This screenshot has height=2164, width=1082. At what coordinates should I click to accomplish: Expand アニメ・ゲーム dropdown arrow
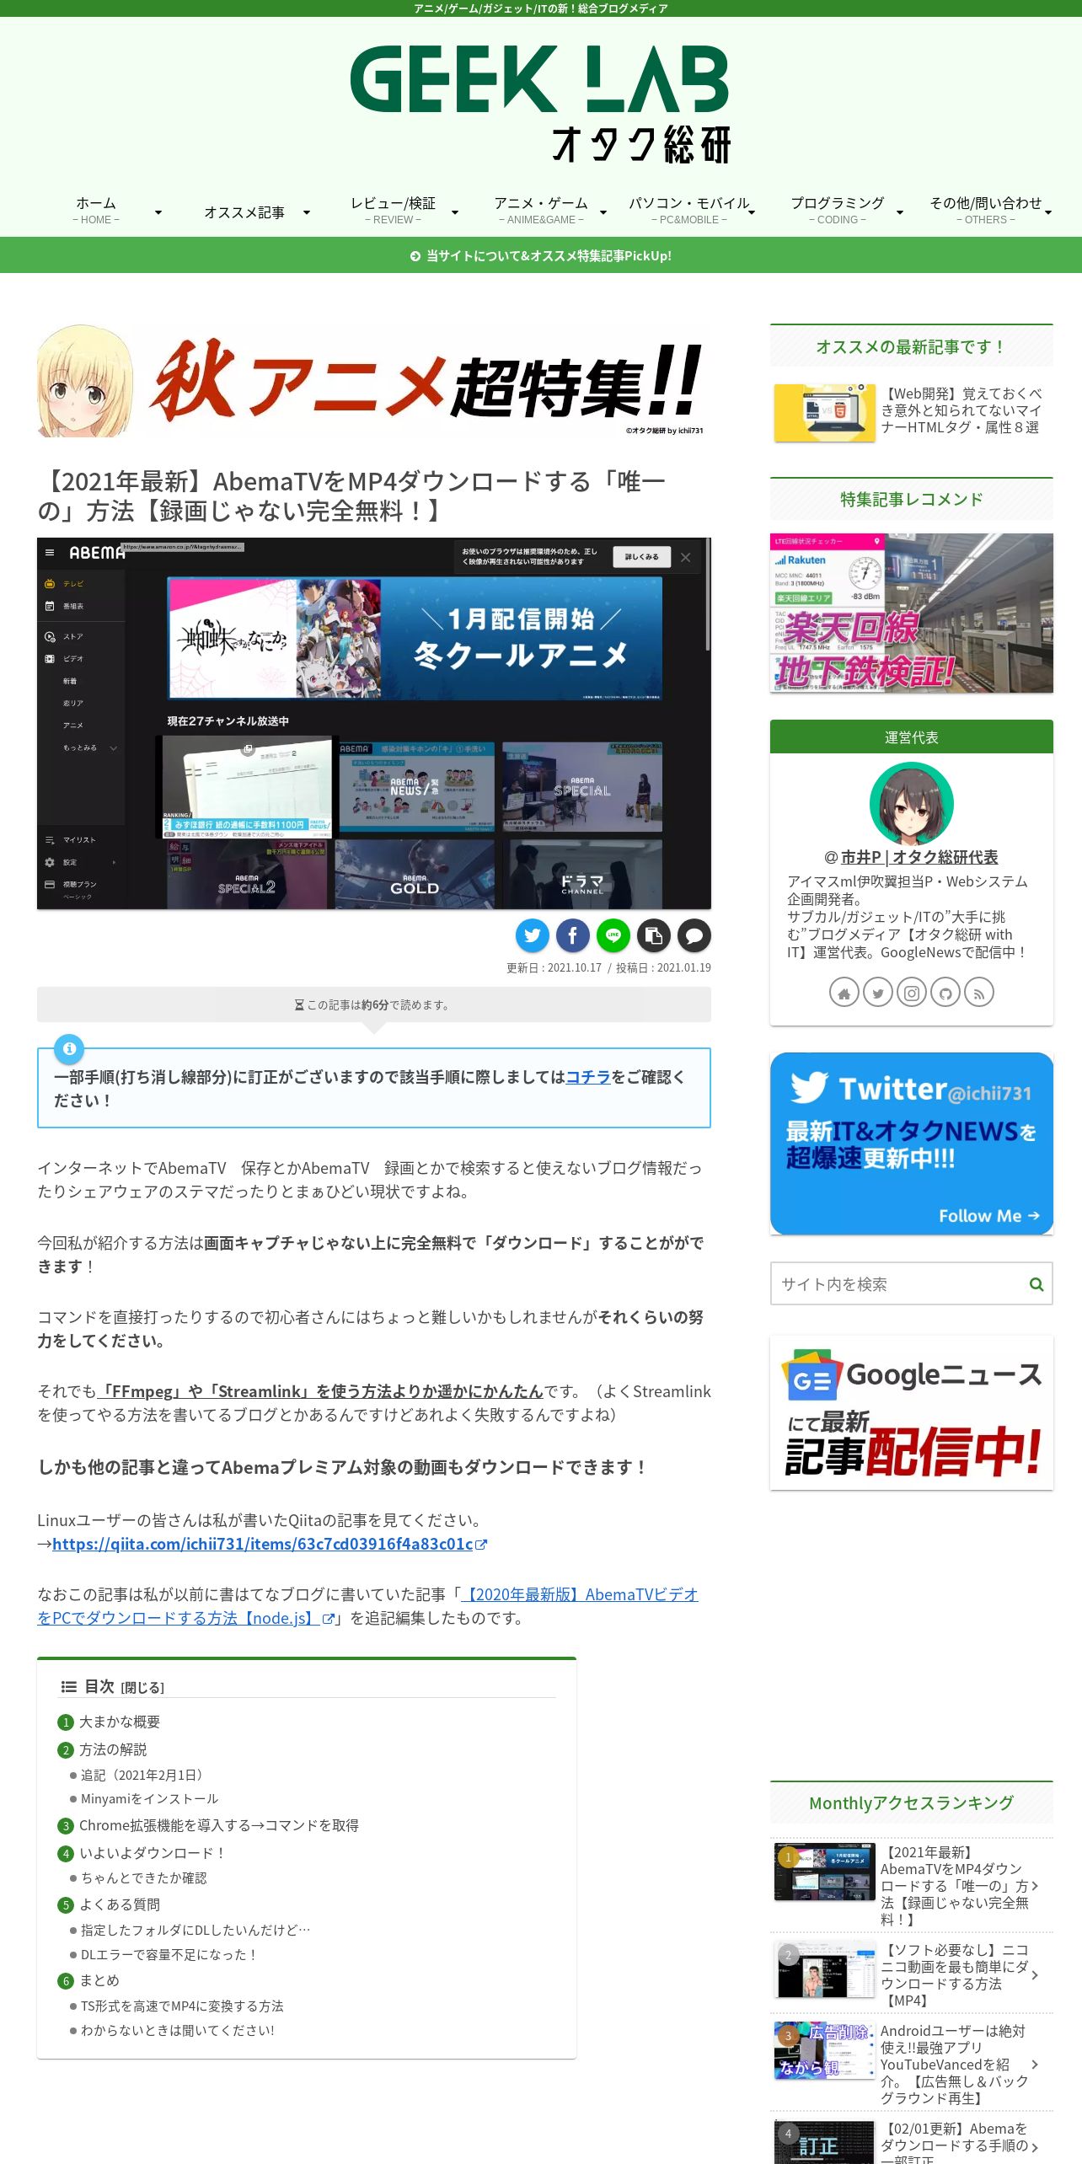pos(603,212)
